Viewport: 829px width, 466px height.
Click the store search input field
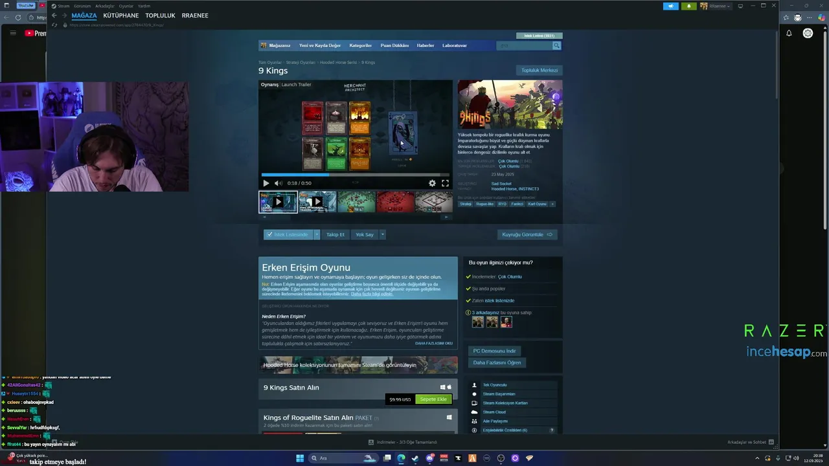click(524, 45)
